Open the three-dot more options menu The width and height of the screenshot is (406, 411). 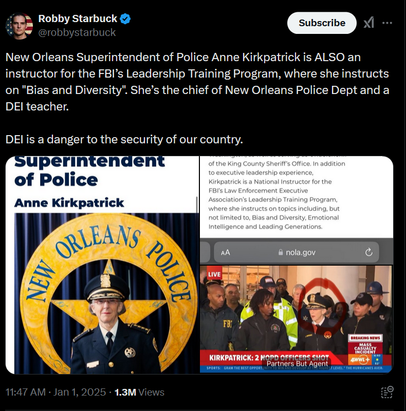tap(387, 23)
